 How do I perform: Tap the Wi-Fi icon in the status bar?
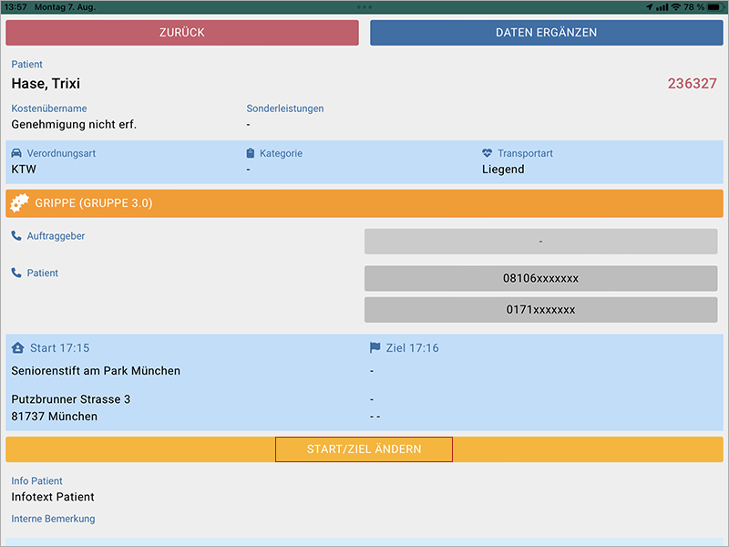tap(675, 6)
